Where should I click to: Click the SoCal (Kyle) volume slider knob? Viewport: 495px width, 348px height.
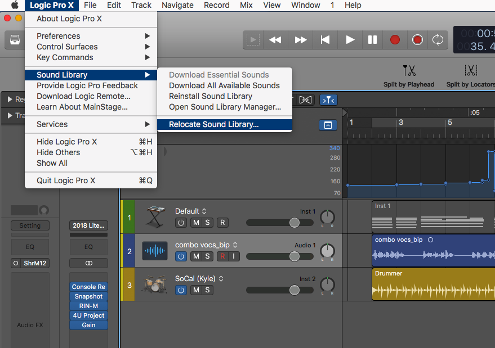click(x=295, y=290)
